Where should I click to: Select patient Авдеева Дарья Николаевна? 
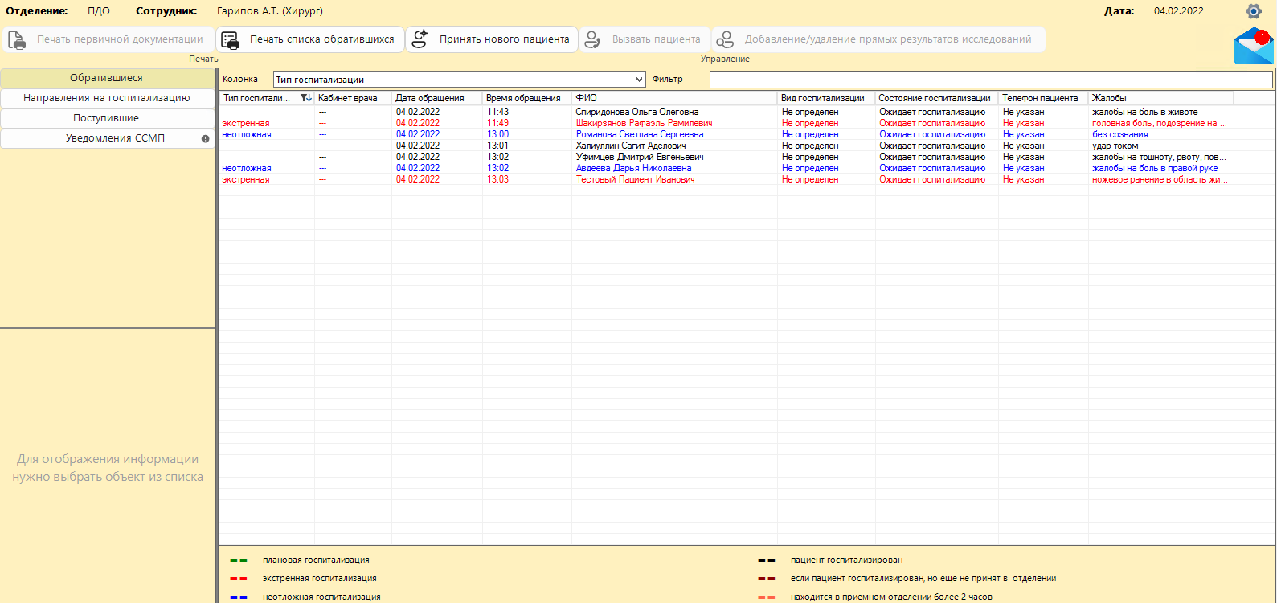coord(633,168)
